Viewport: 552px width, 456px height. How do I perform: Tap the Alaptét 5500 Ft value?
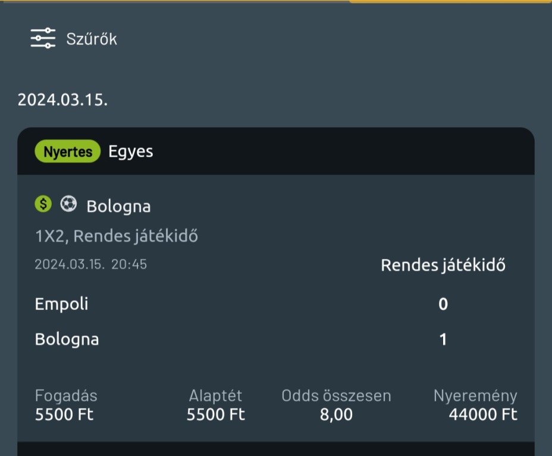[215, 414]
